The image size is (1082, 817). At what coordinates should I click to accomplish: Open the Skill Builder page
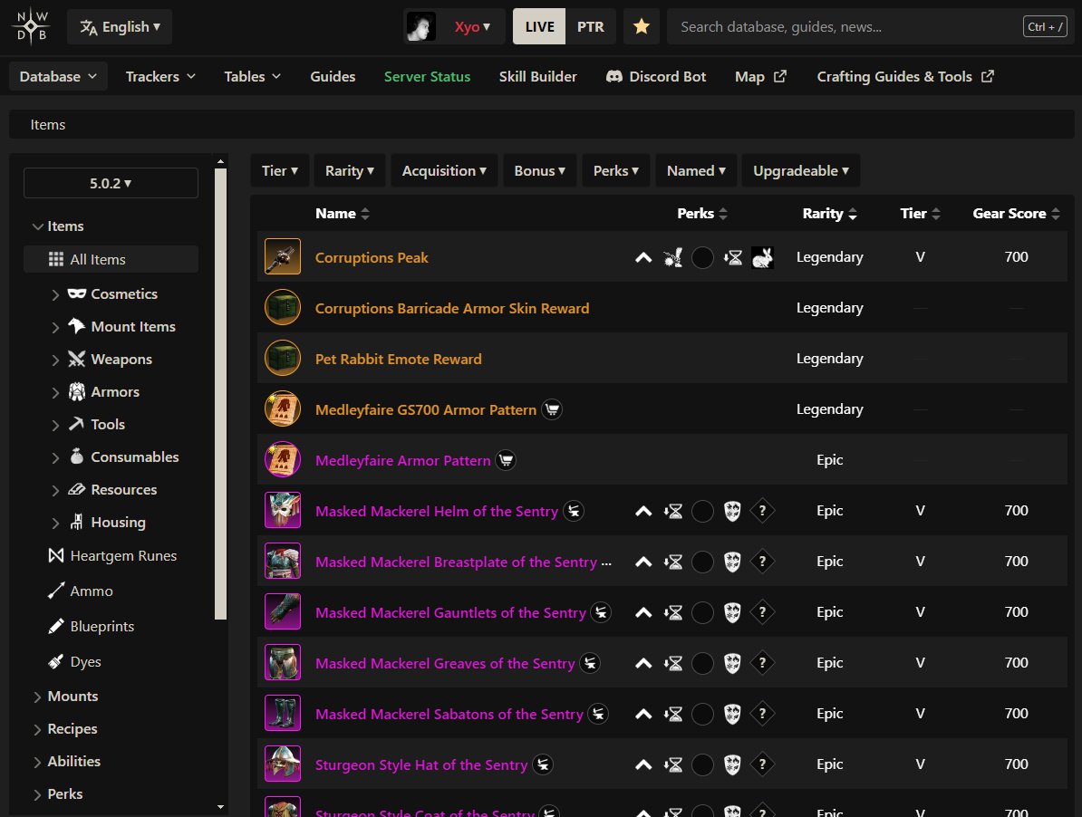click(537, 76)
